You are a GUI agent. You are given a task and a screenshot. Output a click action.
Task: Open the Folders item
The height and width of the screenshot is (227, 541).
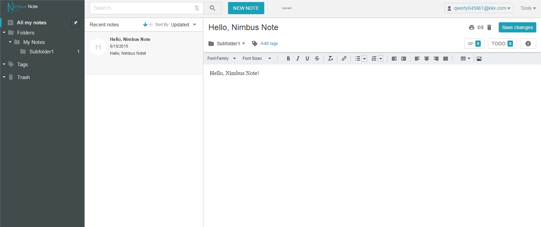point(26,33)
